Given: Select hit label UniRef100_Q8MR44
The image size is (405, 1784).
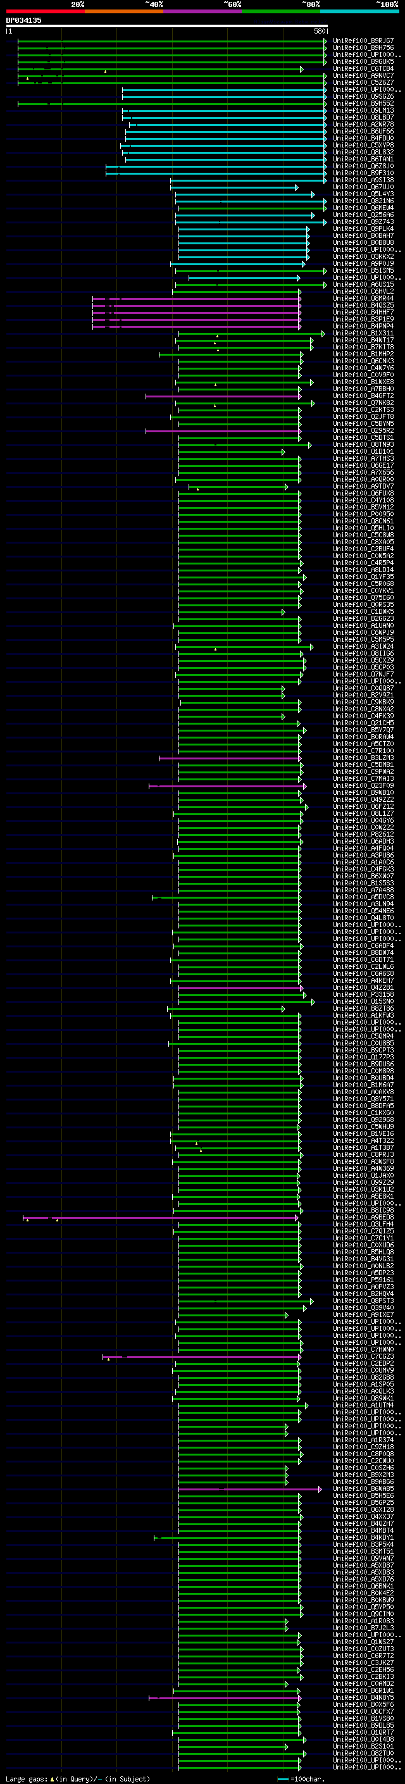Looking at the screenshot, I should tap(363, 299).
